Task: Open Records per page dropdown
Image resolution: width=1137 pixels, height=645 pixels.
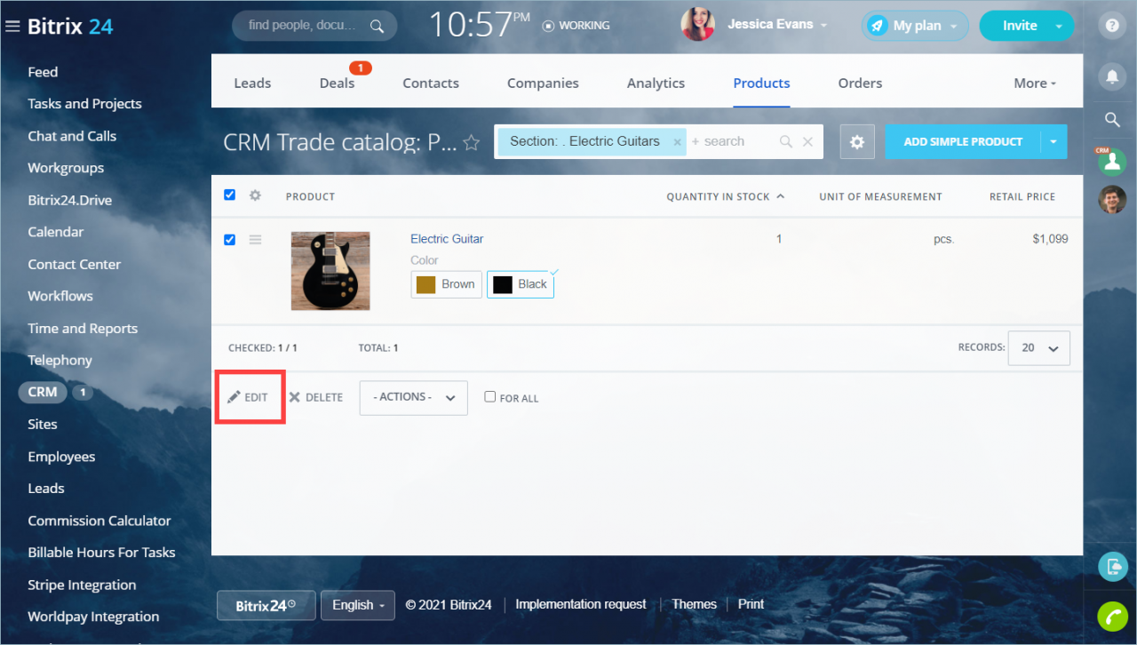Action: pyautogui.click(x=1039, y=348)
